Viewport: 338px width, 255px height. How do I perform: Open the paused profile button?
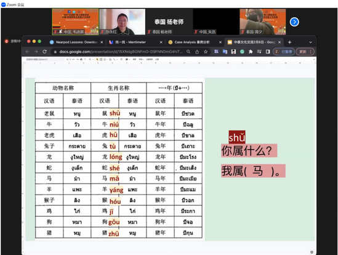click(x=283, y=52)
